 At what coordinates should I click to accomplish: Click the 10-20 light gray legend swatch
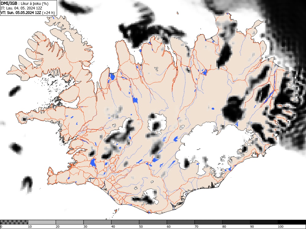coord(42,222)
